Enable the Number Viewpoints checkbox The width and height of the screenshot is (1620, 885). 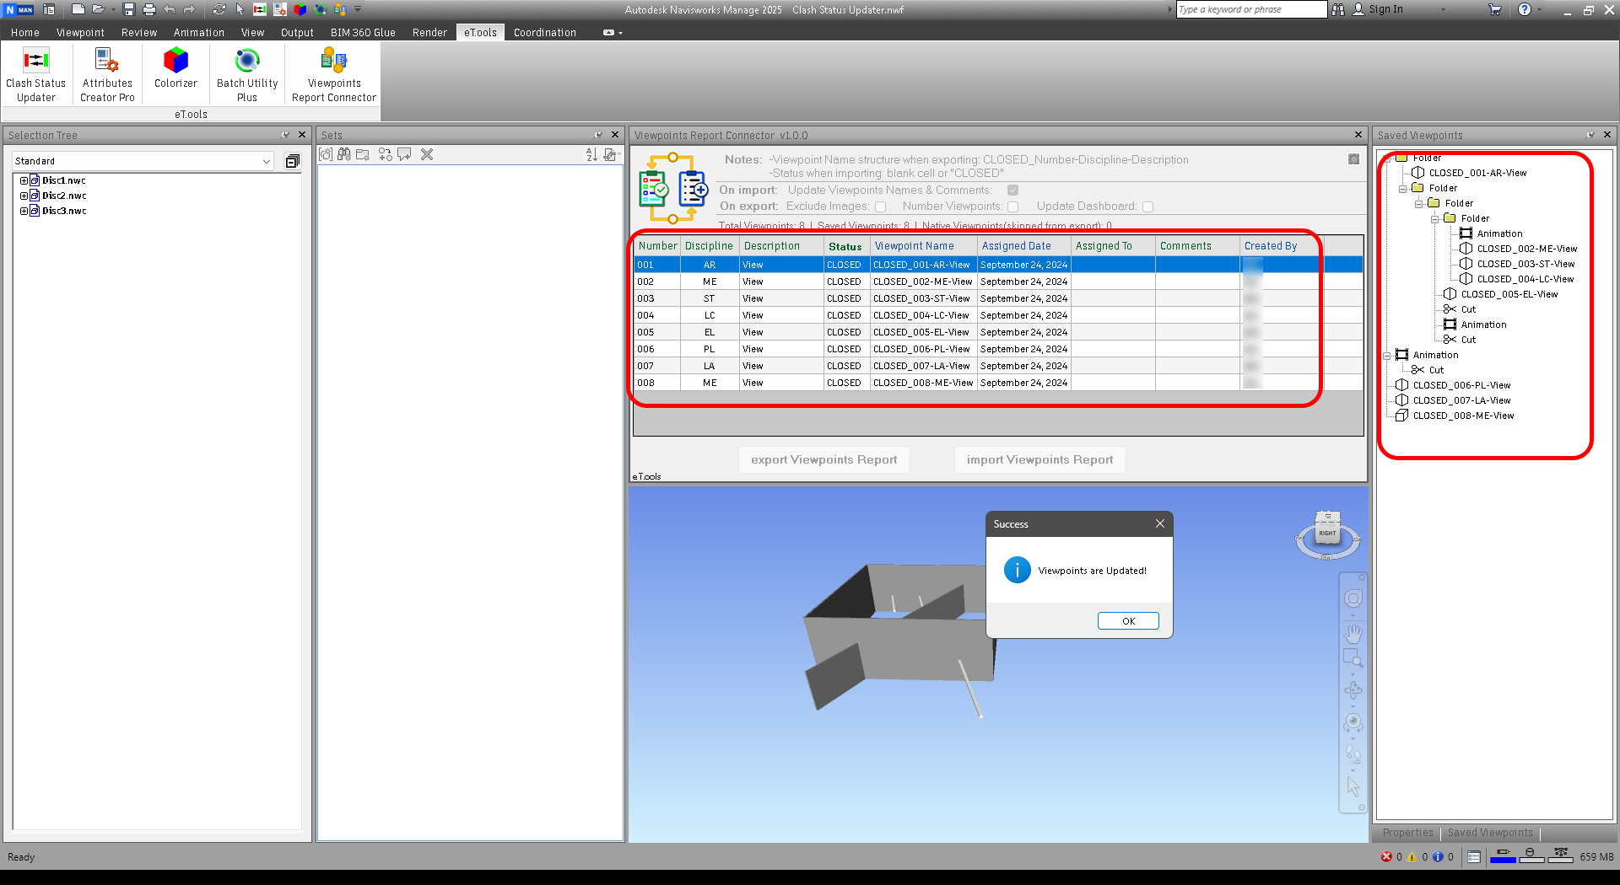(x=1013, y=206)
